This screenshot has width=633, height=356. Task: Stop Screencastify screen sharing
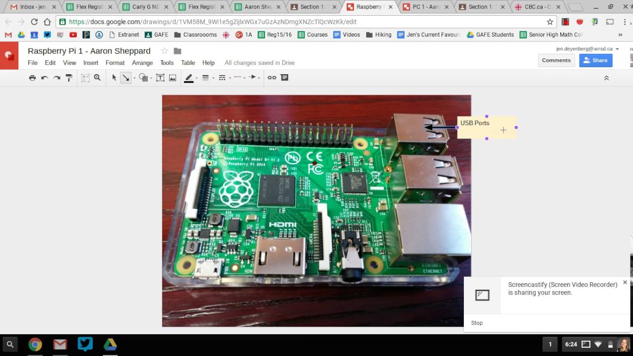click(477, 323)
